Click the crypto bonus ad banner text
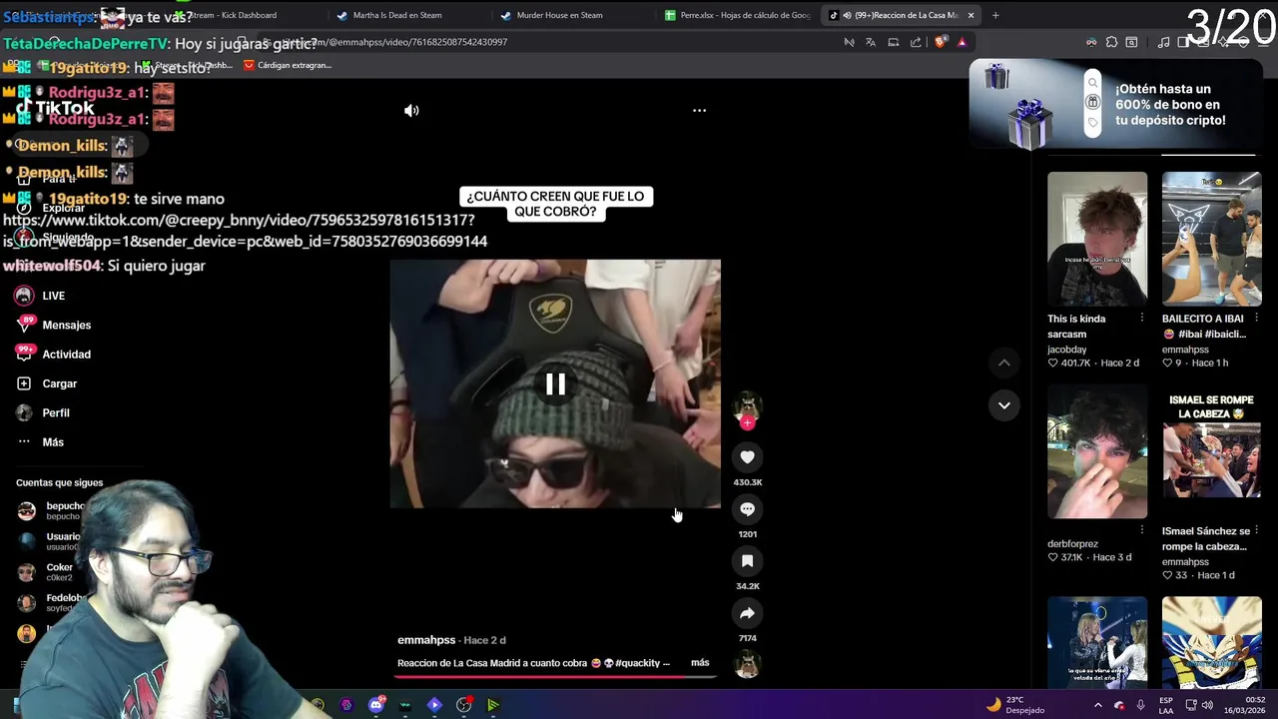This screenshot has width=1278, height=719. pyautogui.click(x=1170, y=105)
